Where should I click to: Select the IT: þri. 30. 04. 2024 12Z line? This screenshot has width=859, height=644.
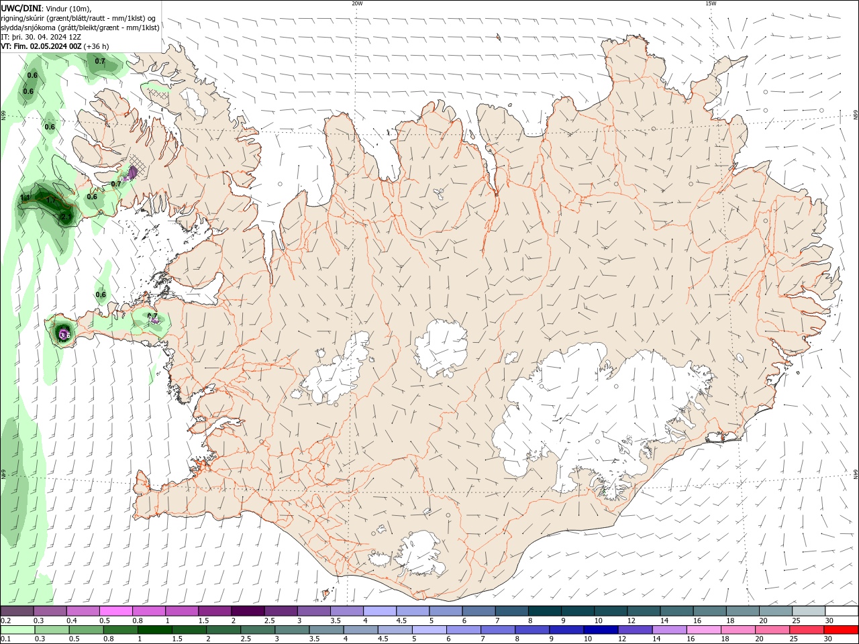click(42, 37)
